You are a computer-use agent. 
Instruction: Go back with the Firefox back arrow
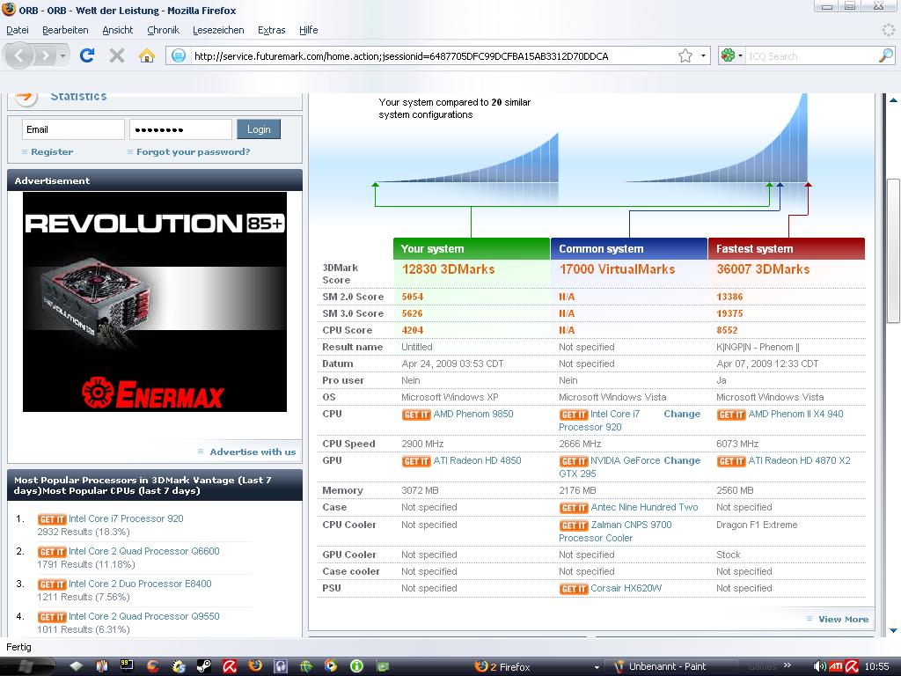pos(19,55)
